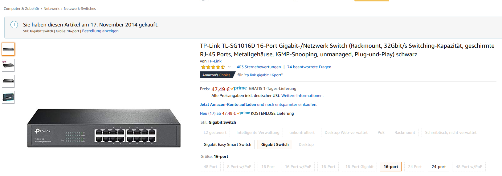Select the third product thumbnail image

tap(8, 81)
